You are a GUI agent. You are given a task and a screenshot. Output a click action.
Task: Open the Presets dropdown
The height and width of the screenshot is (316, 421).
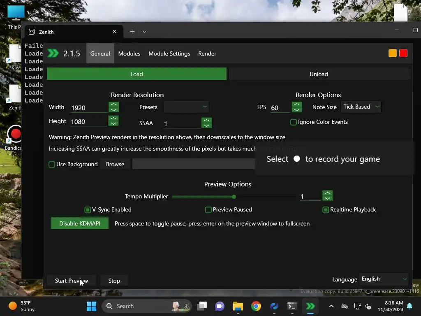point(186,107)
